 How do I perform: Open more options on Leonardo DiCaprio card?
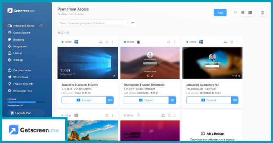coord(113,42)
